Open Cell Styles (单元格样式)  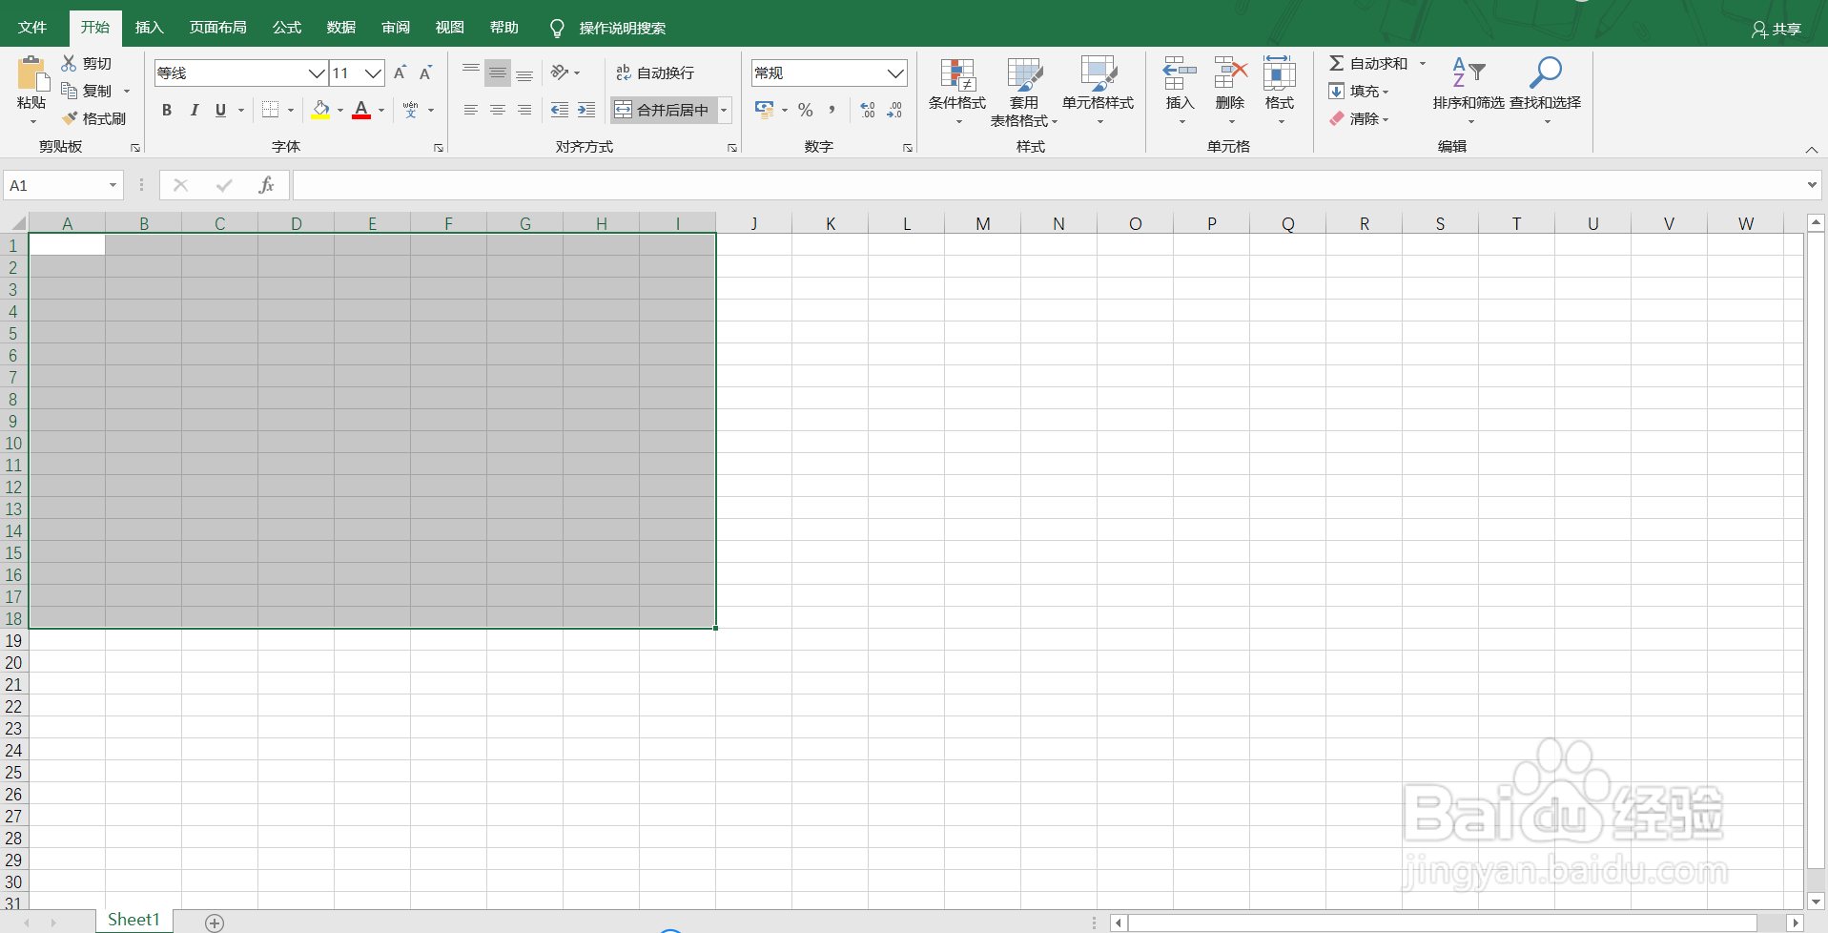click(1099, 91)
